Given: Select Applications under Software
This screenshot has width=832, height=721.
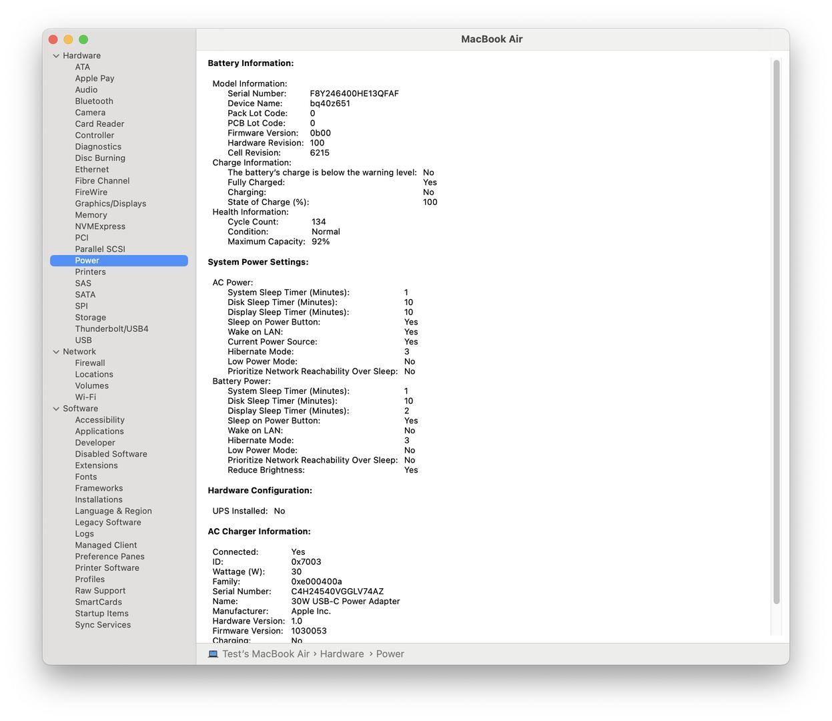Looking at the screenshot, I should (99, 431).
